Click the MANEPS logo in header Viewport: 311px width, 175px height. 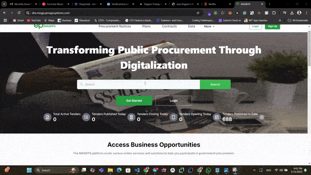point(45,26)
